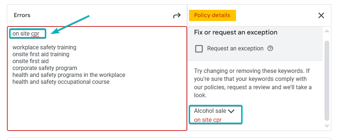338x140 pixels.
Task: Expand the Alcohol sale chevron
Action: [231, 111]
